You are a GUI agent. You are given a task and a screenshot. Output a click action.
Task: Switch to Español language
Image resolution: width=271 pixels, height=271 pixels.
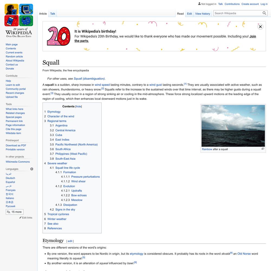(10, 182)
